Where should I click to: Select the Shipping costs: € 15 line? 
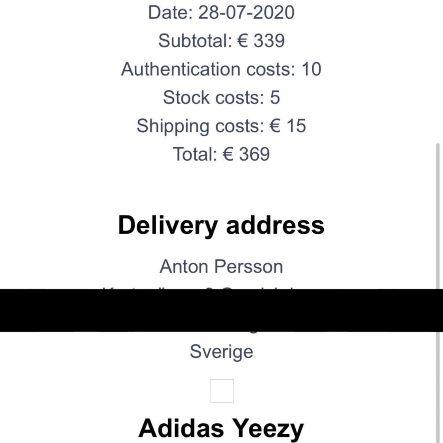(x=221, y=126)
